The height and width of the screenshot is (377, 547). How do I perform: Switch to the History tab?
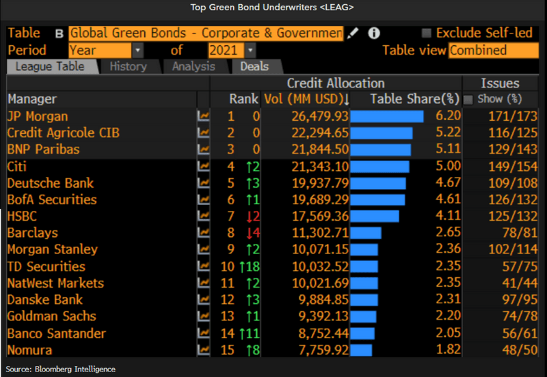coord(129,66)
